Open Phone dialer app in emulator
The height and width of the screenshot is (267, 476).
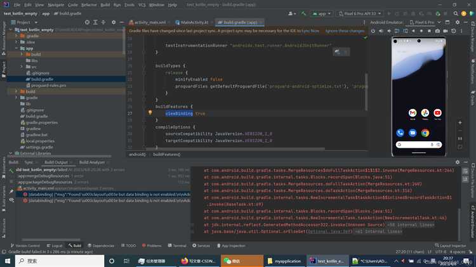click(400, 133)
